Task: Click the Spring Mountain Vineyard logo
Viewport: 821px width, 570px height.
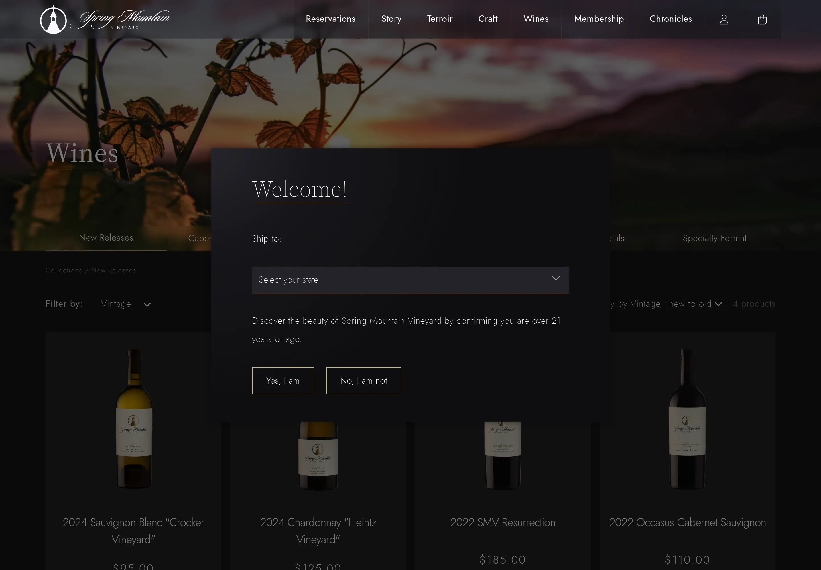Action: point(105,20)
